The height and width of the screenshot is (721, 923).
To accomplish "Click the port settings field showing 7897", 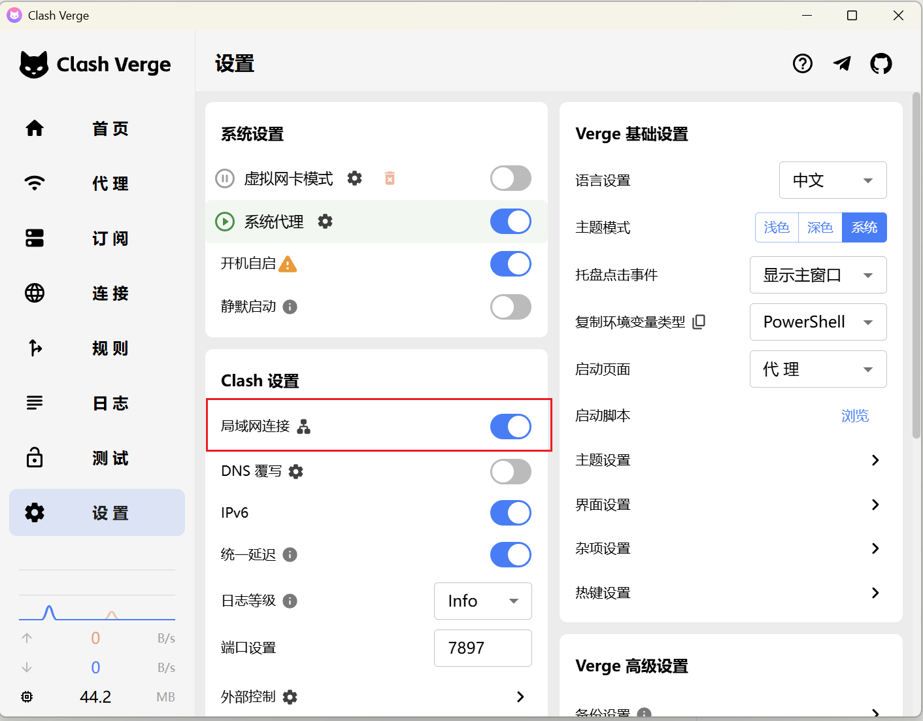I will [x=482, y=648].
